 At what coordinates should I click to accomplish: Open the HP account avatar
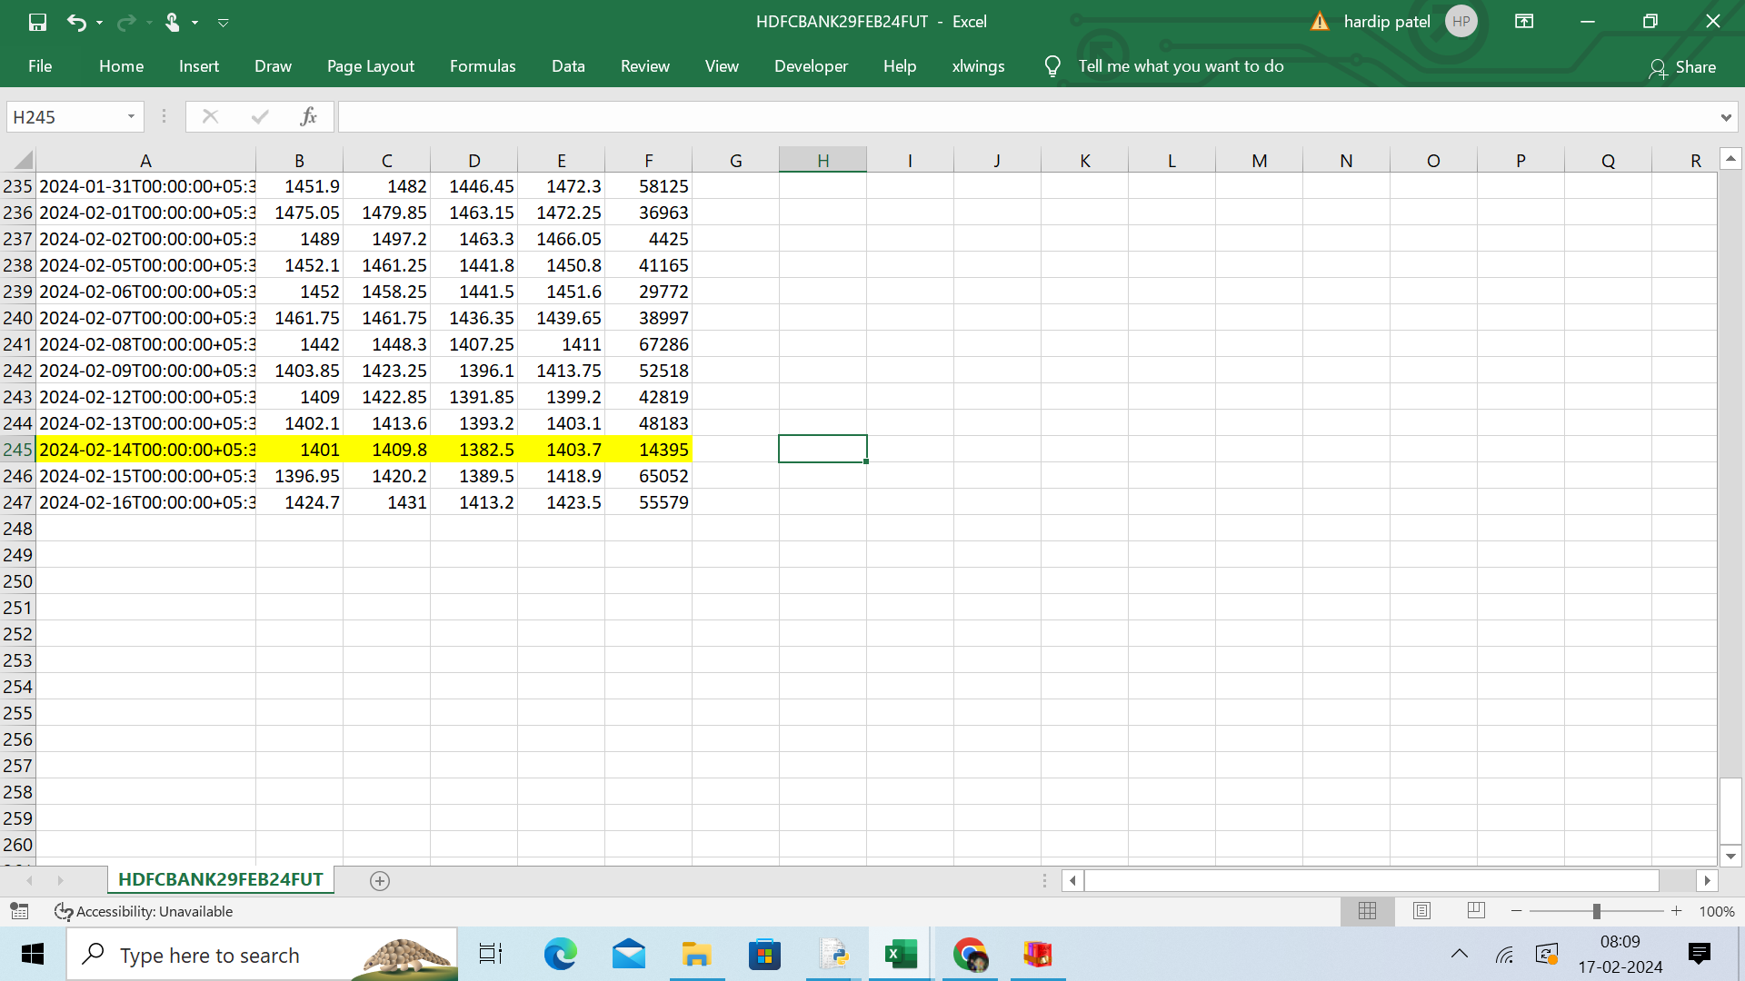1461,22
